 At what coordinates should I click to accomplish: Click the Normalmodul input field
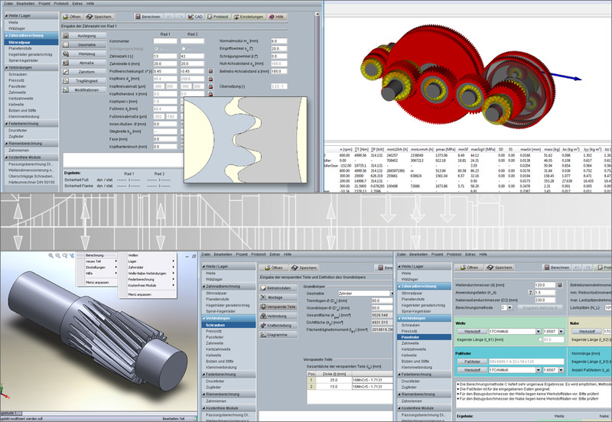pyautogui.click(x=279, y=41)
